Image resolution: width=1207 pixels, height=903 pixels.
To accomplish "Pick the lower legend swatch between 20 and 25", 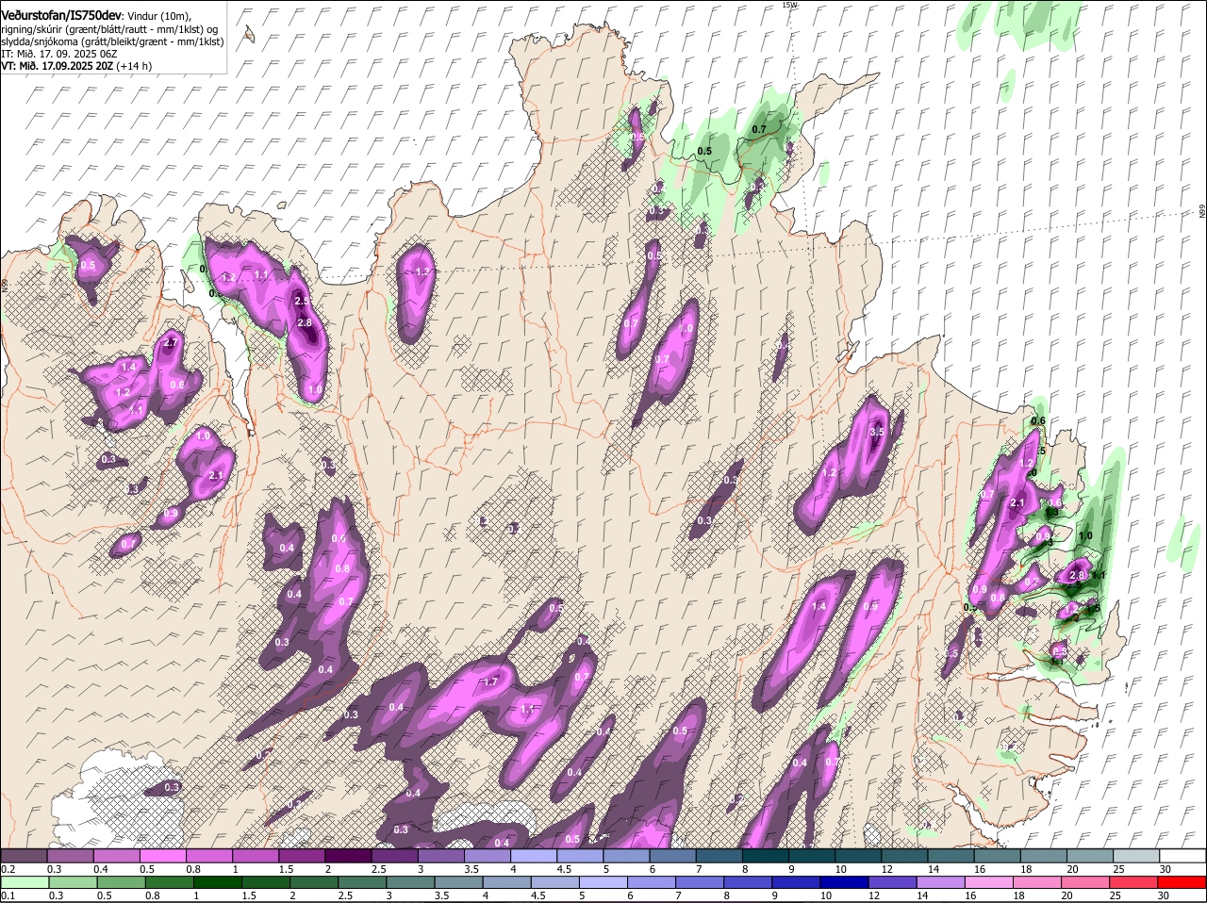I will pyautogui.click(x=1086, y=882).
